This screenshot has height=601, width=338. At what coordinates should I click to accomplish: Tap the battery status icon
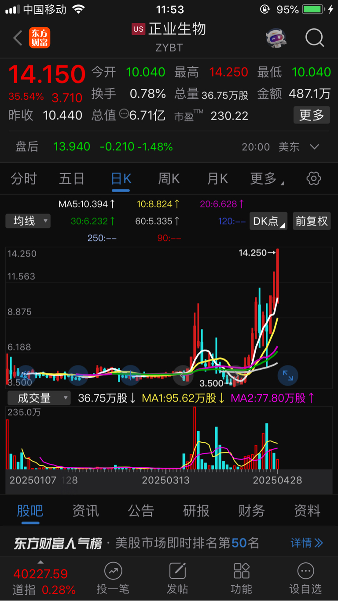point(313,9)
